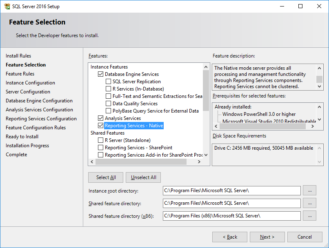Image resolution: width=329 pixels, height=248 pixels.
Task: Uncheck Reporting Services - Native checkbox
Action: click(101, 126)
